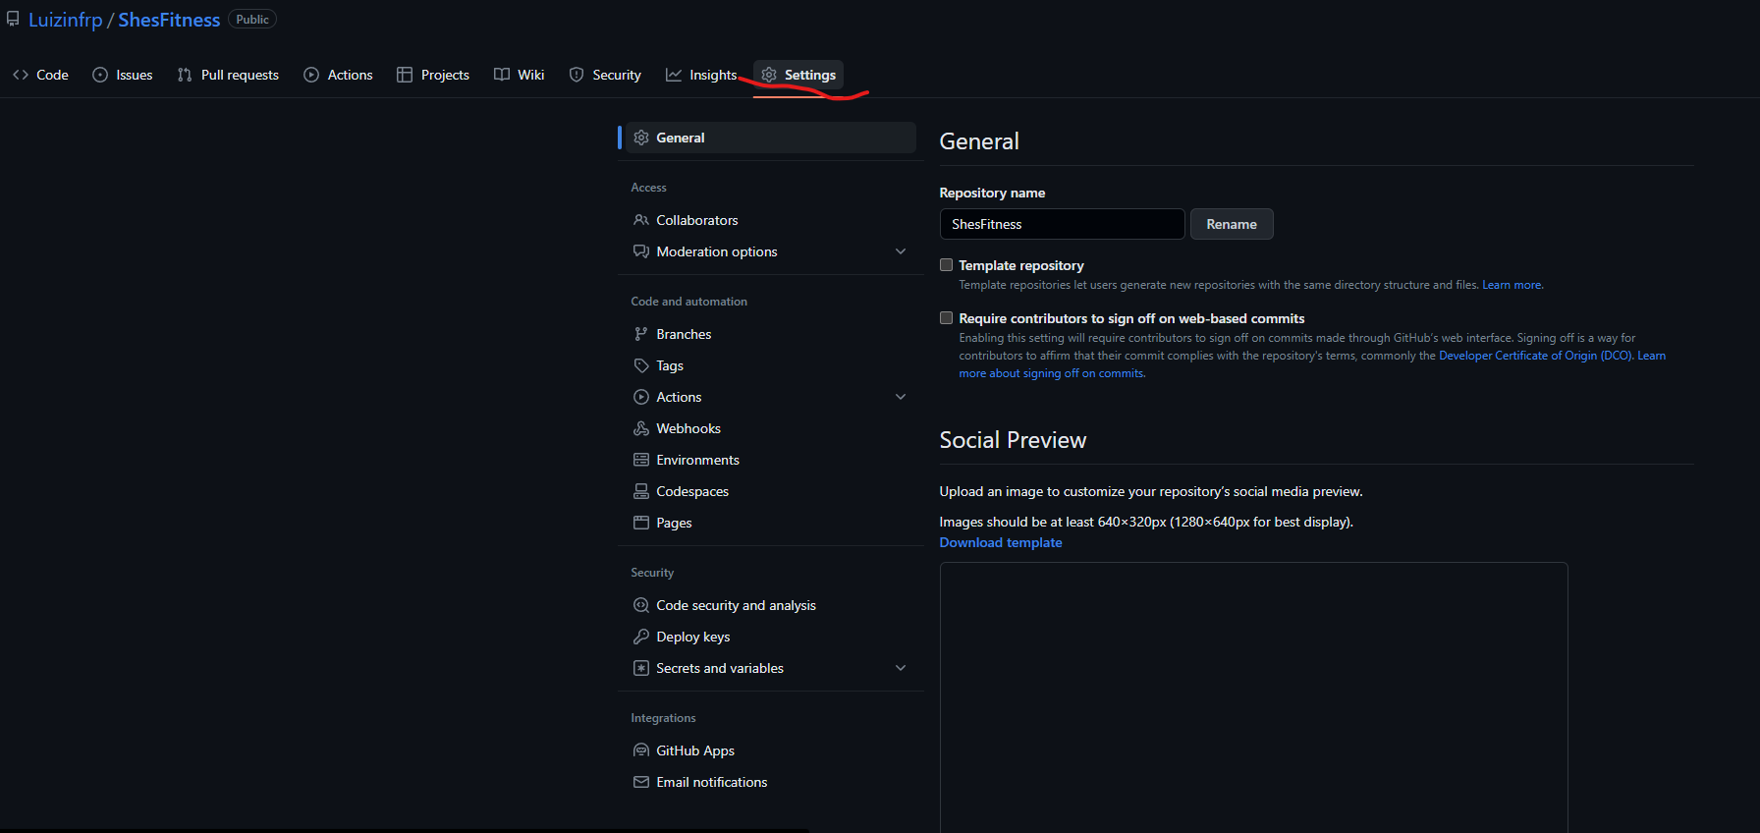
Task: Select the Webhooks sidebar label
Action: click(x=688, y=428)
